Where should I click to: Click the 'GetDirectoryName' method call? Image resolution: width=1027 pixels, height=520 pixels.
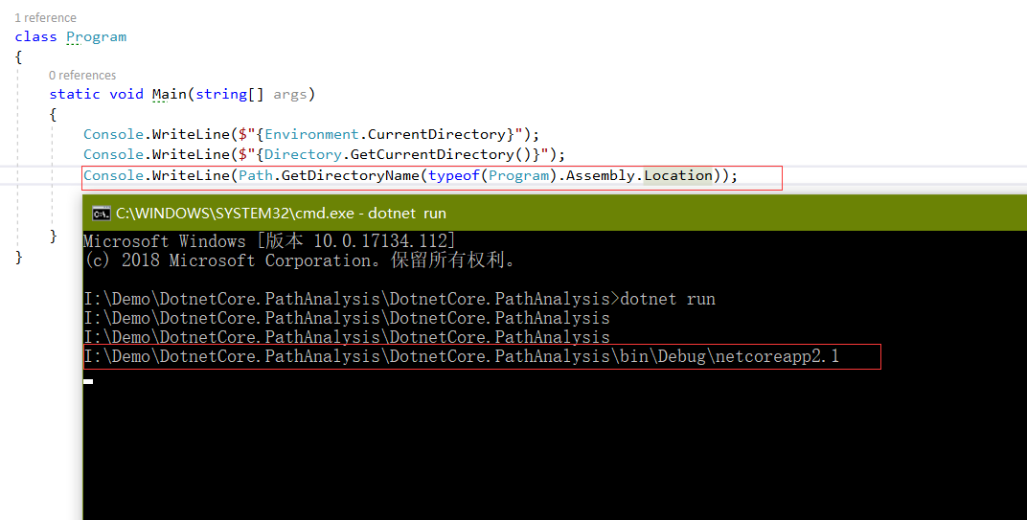(351, 175)
